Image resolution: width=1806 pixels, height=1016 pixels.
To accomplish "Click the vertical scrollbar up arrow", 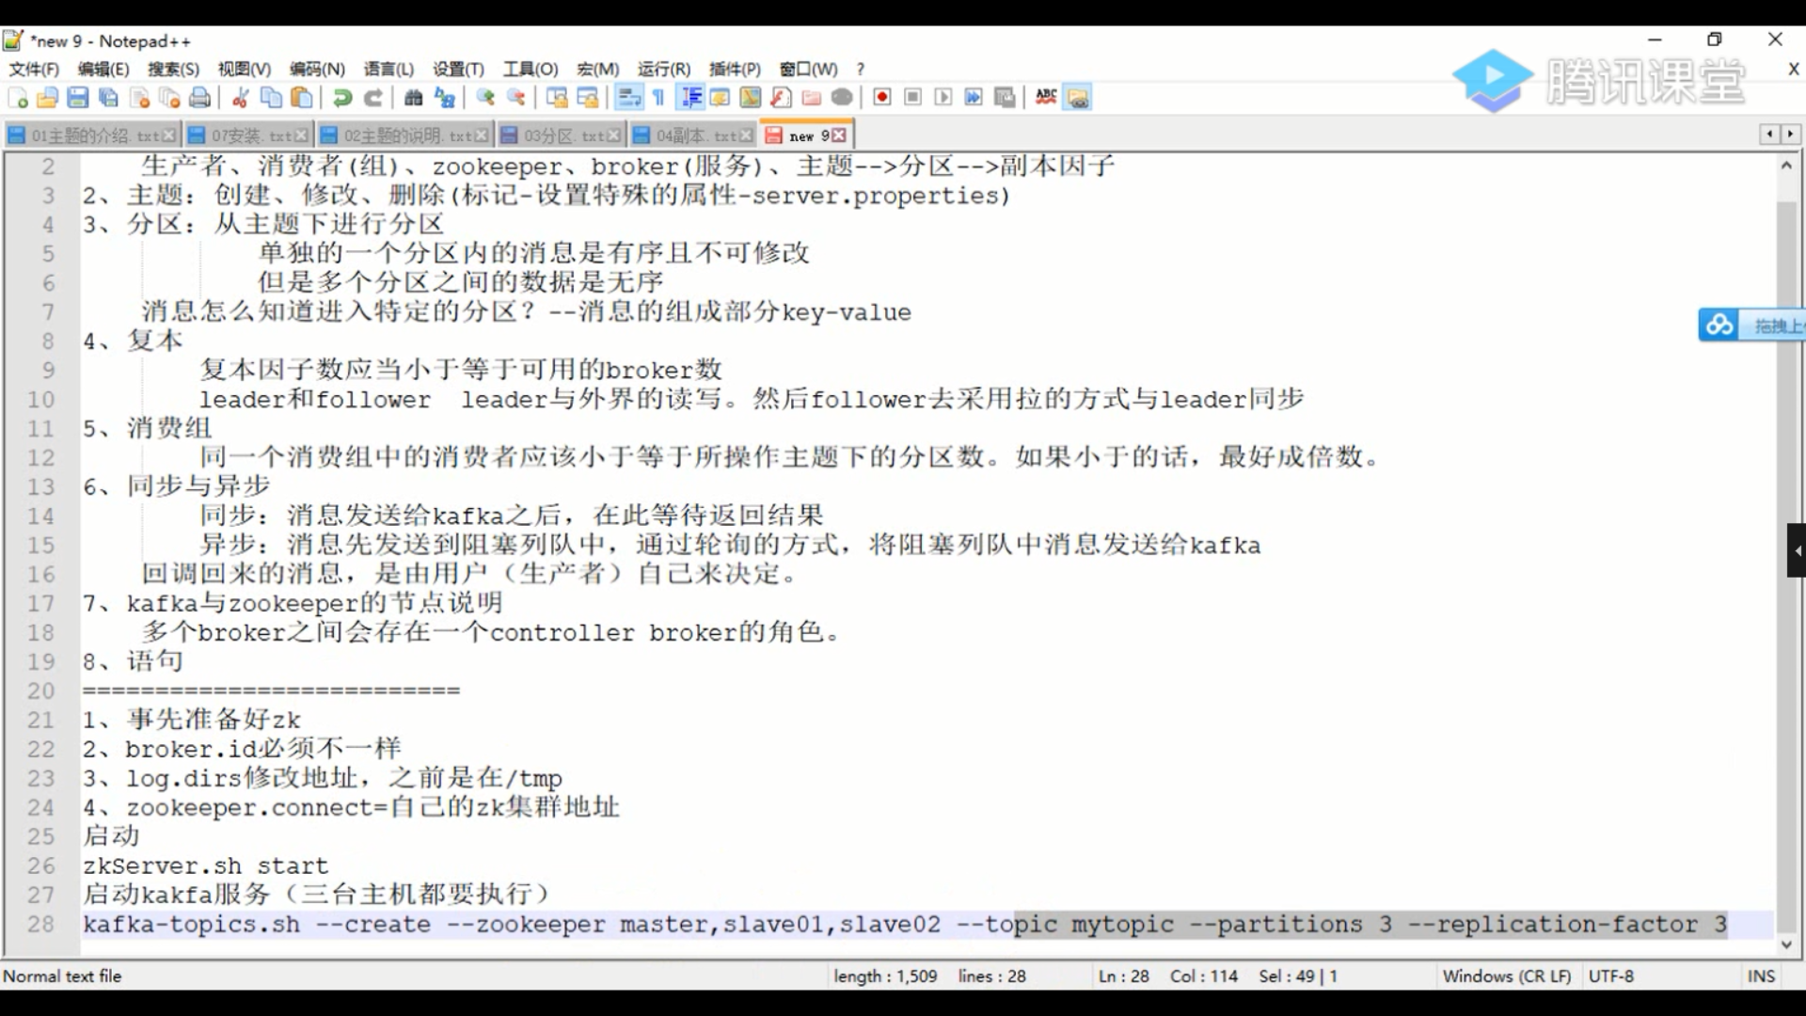I will [1786, 166].
